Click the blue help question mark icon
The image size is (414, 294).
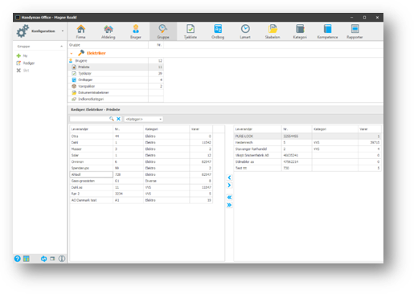[18, 259]
